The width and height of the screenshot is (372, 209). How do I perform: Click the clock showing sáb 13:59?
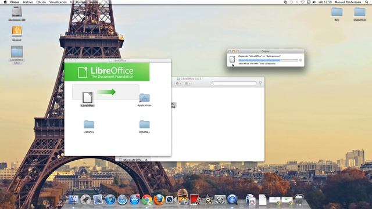[325, 2]
